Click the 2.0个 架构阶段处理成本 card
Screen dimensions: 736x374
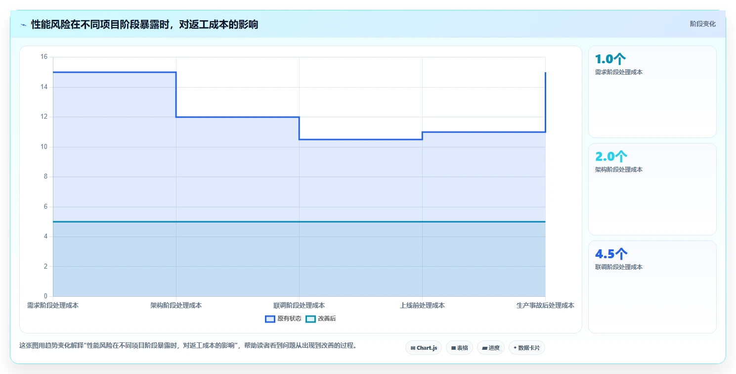[652, 189]
